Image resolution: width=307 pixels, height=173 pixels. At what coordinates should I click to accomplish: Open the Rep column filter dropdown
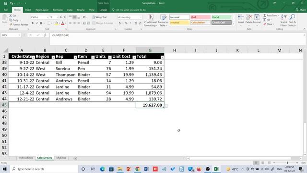pos(75,57)
